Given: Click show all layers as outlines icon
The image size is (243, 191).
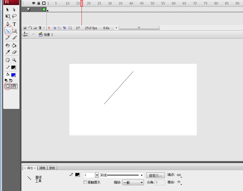Looking at the screenshot, I should click(x=44, y=3).
